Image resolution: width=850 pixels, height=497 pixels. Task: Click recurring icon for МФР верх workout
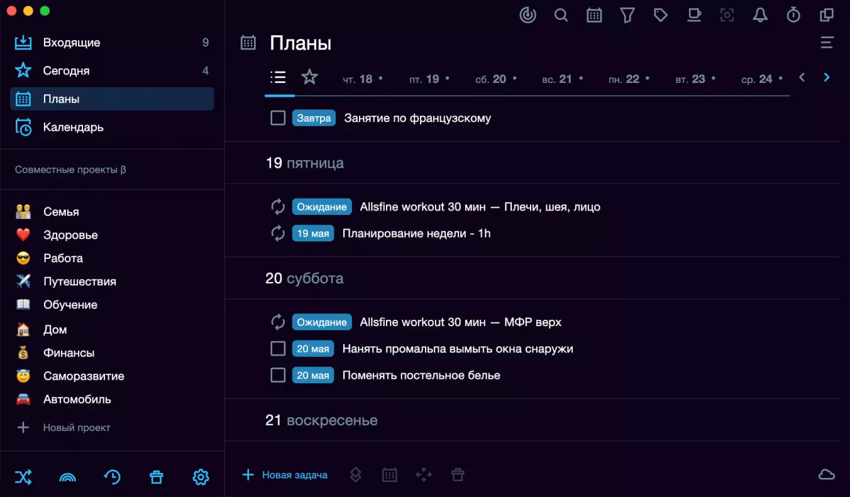[278, 322]
